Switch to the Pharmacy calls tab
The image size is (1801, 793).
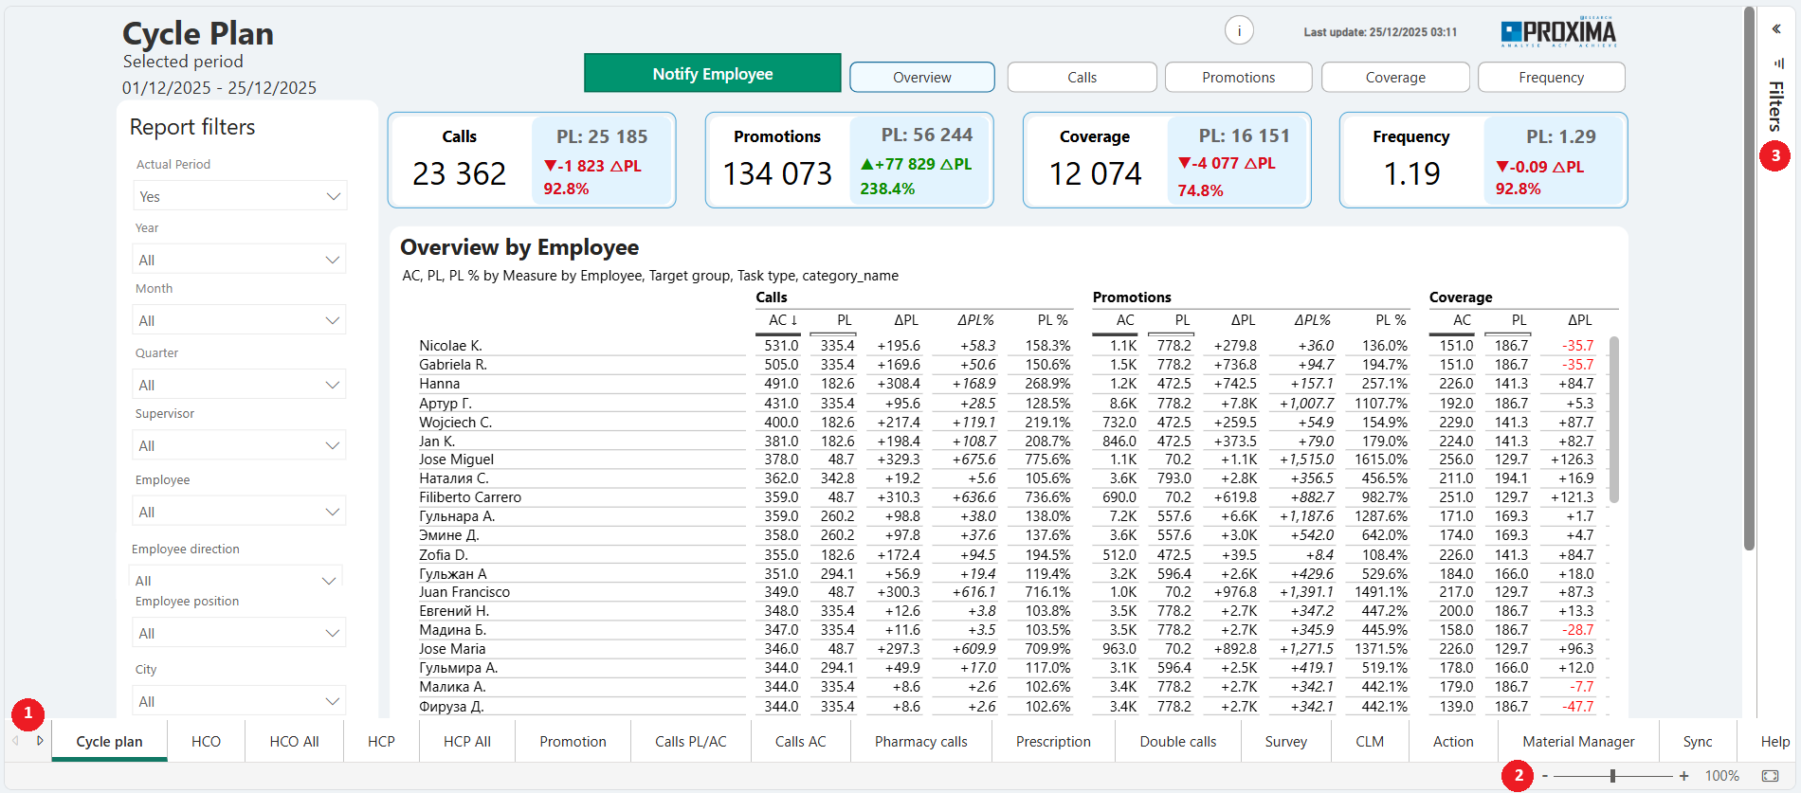click(x=920, y=742)
